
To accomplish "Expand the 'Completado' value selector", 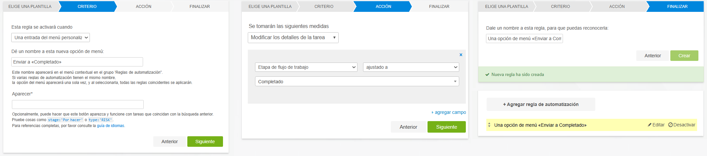I will click(x=356, y=82).
